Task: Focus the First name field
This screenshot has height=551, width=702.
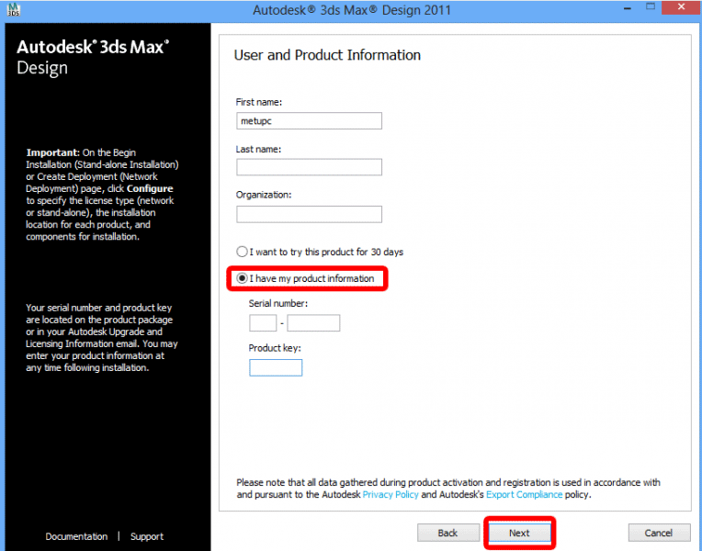Action: point(309,121)
